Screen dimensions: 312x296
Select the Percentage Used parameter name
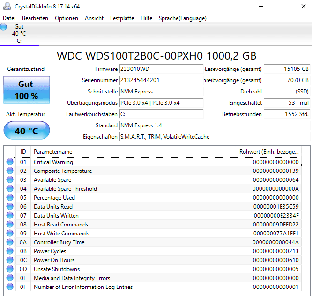click(54, 198)
